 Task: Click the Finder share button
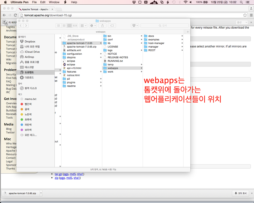tap(102, 26)
